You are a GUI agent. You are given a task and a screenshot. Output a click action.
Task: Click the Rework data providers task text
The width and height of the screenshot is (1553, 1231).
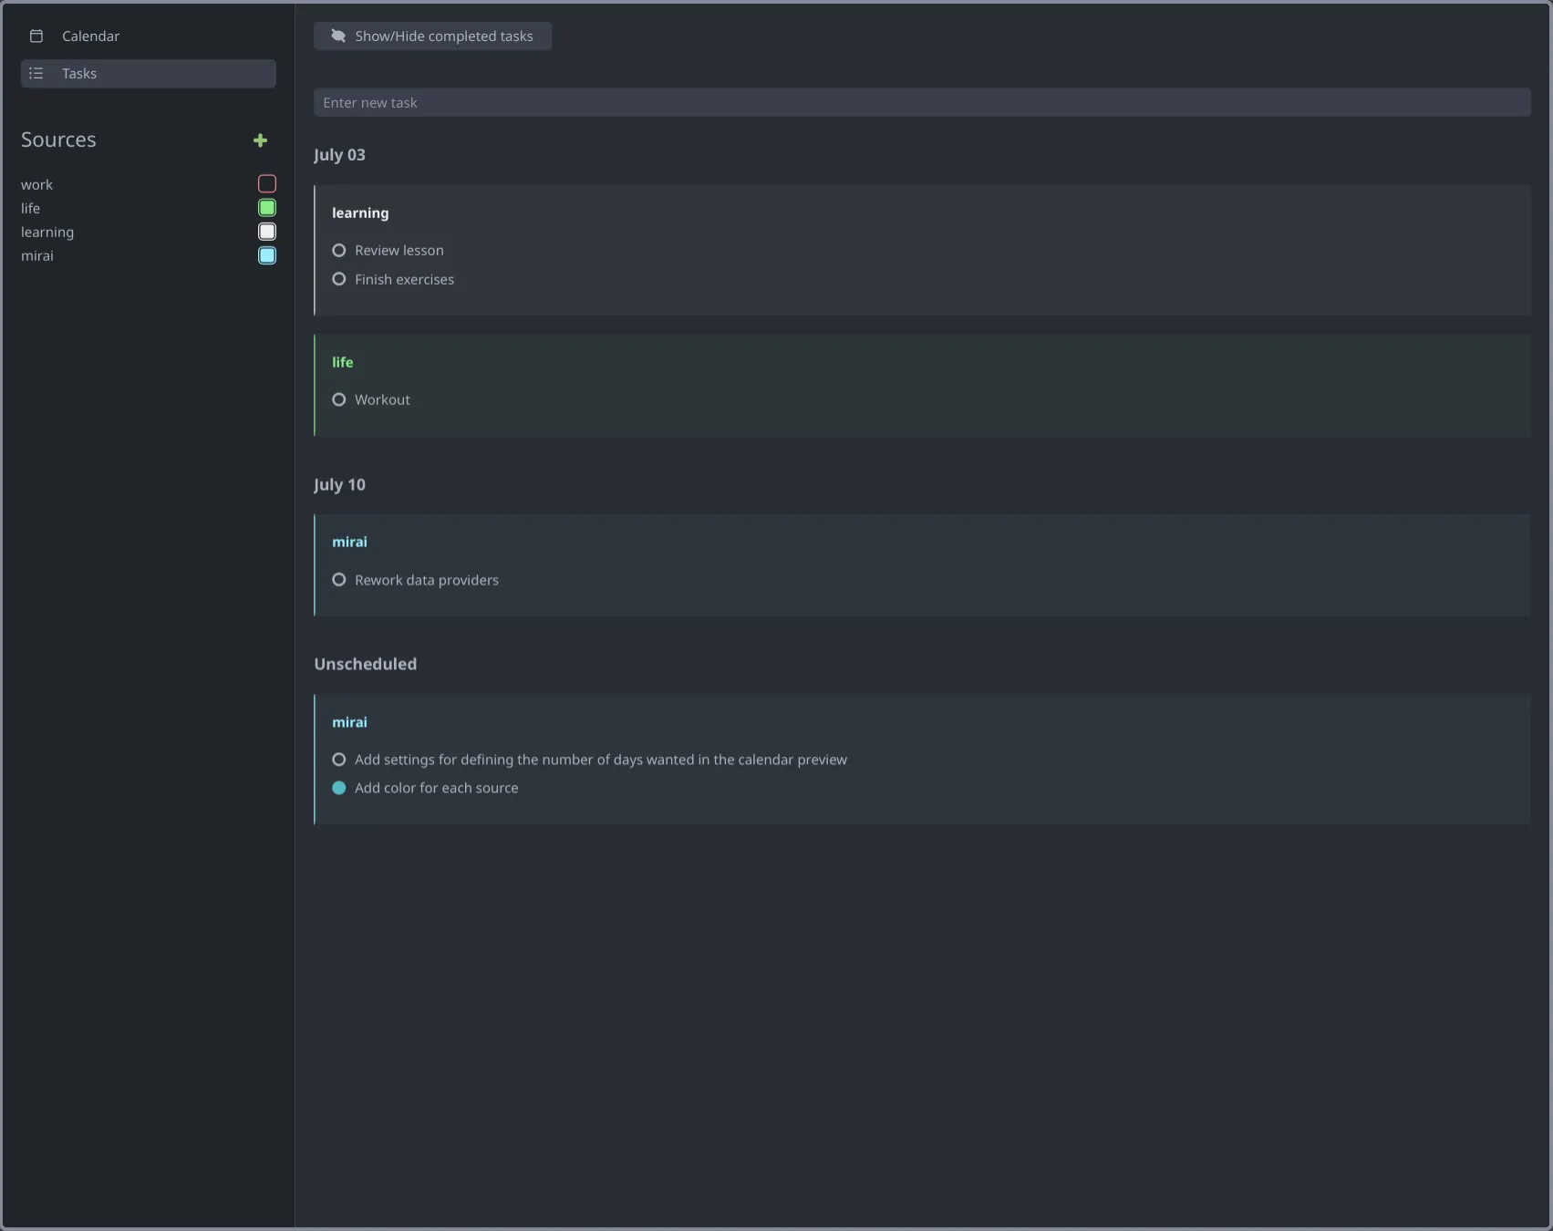[x=427, y=580]
